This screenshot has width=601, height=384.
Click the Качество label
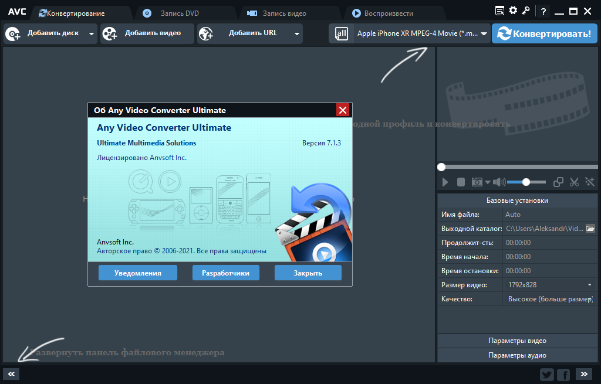tap(457, 300)
